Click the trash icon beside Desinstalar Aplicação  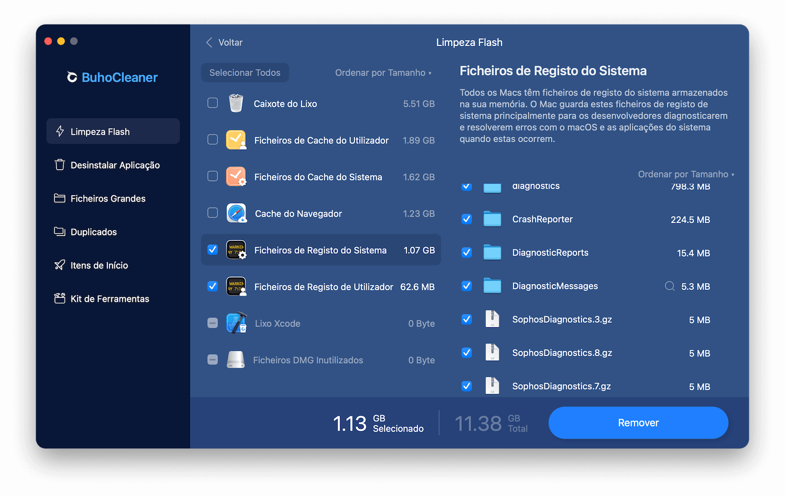(x=60, y=165)
